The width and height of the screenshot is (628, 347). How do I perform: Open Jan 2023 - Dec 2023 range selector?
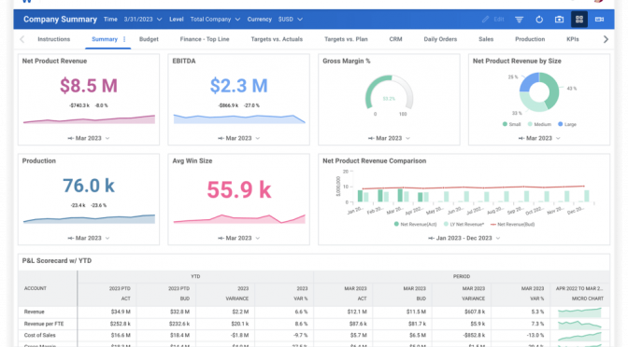pyautogui.click(x=464, y=238)
